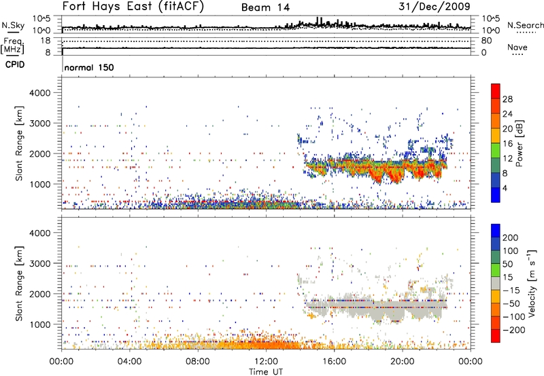Select the "Freq. [MHz]" axis label
The height and width of the screenshot is (376, 544).
[x=13, y=45]
